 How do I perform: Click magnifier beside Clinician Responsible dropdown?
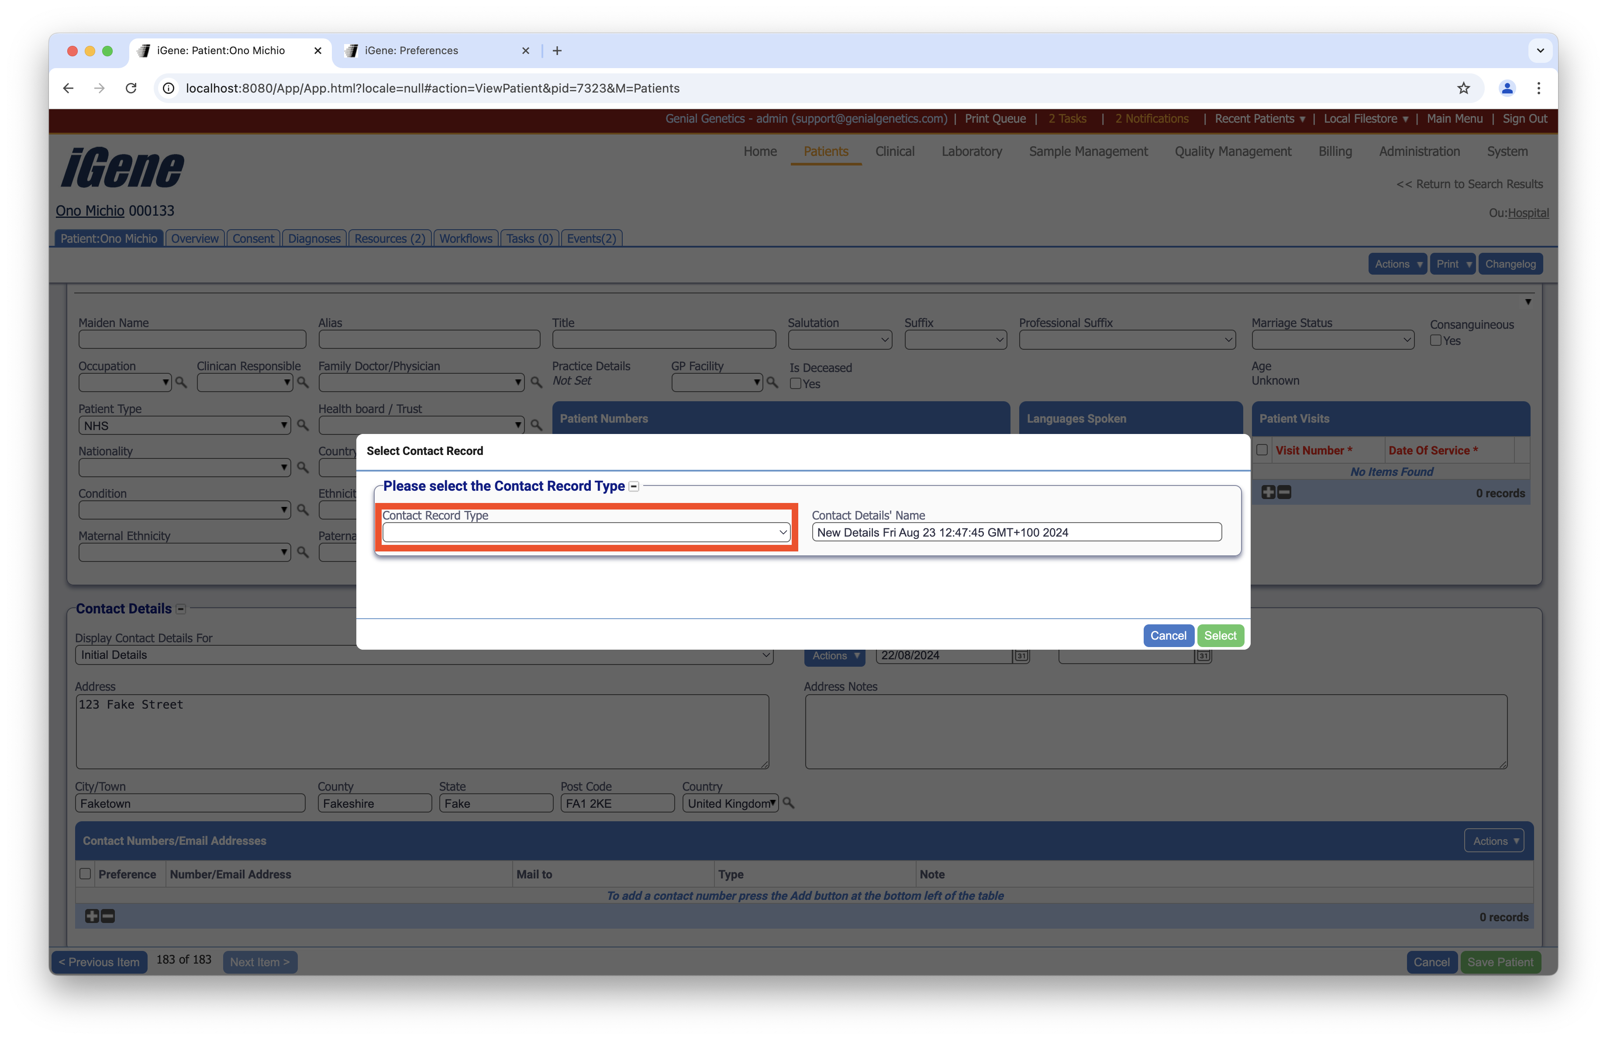303,382
